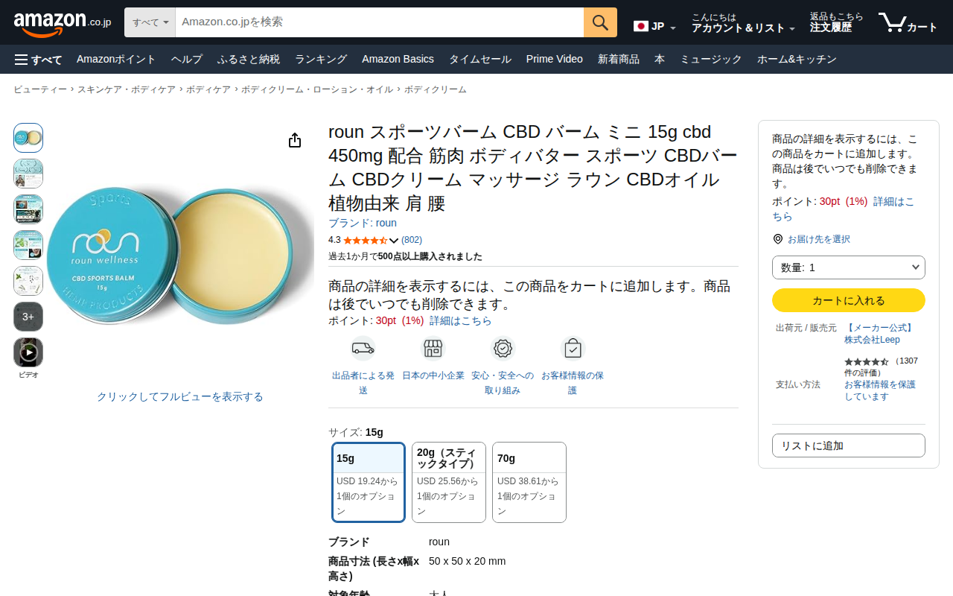This screenshot has height=596, width=953.
Task: Open the (802) reviews count link
Action: pos(412,240)
